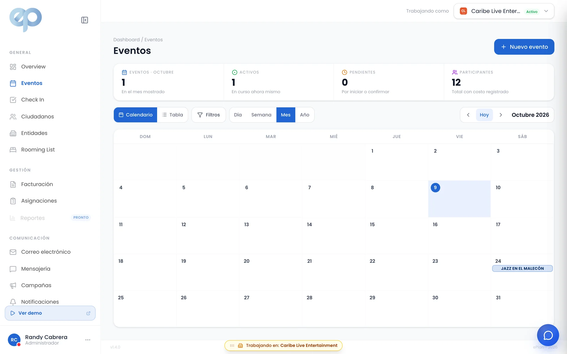Collapse the sidebar panel icon
The height and width of the screenshot is (354, 567).
coord(84,20)
